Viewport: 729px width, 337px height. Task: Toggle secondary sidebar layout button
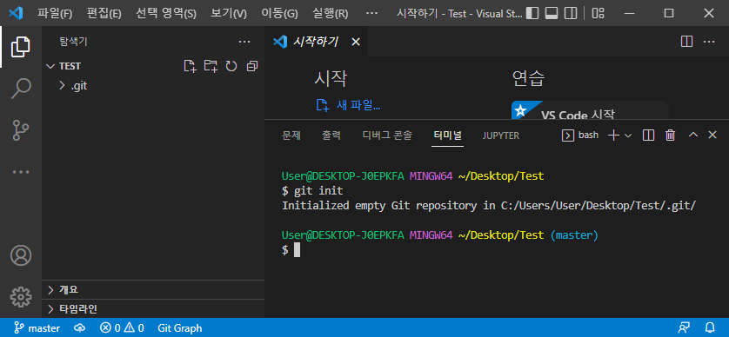[x=571, y=13]
